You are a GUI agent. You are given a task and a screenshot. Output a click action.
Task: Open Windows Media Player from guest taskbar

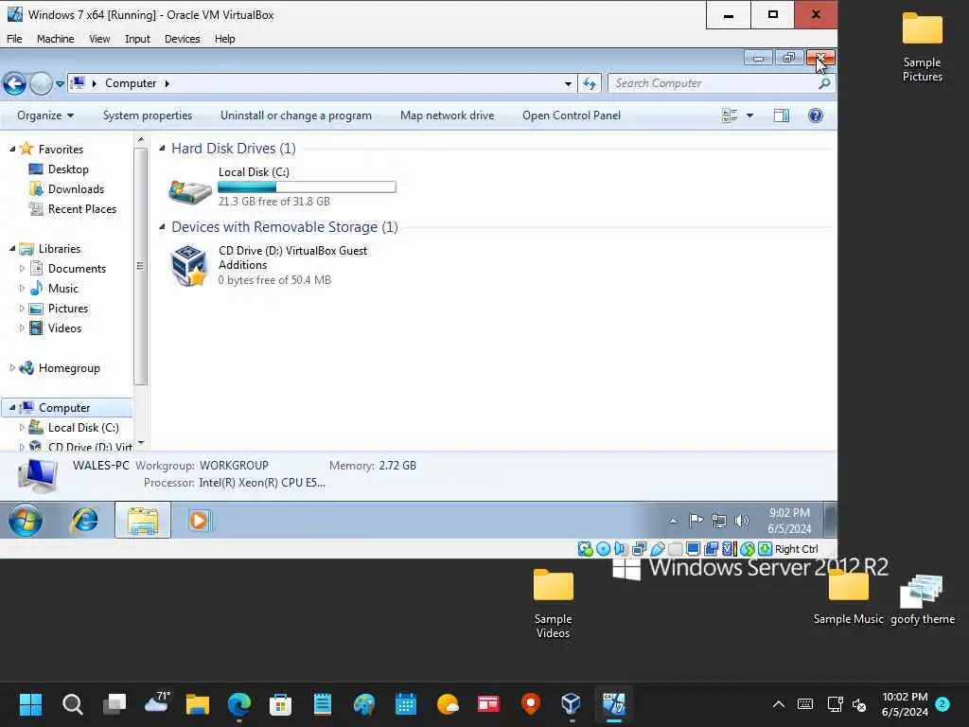pos(200,521)
